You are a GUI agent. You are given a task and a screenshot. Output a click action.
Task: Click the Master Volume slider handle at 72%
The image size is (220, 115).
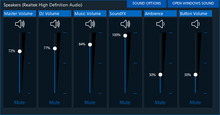point(20,51)
